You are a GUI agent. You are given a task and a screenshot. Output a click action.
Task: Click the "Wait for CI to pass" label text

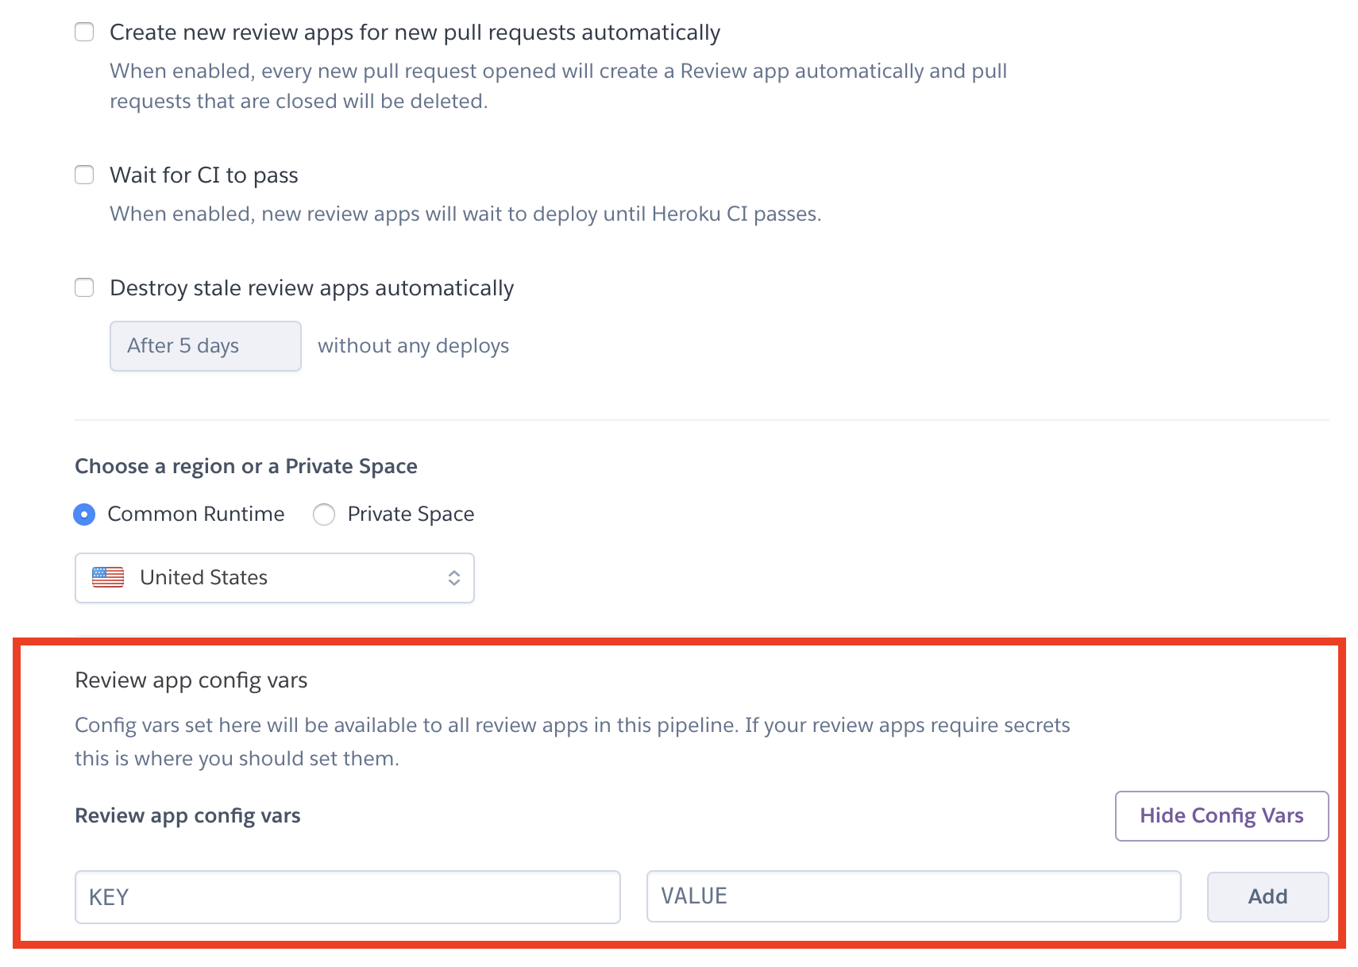(204, 175)
